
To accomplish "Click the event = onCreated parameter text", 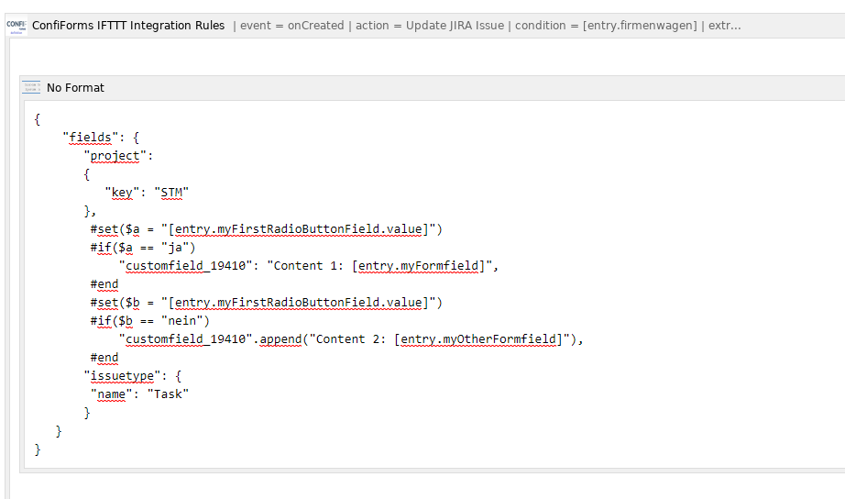I will 291,26.
